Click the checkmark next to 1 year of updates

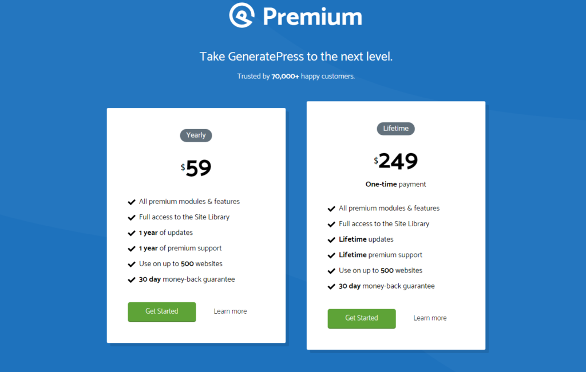[x=130, y=233]
